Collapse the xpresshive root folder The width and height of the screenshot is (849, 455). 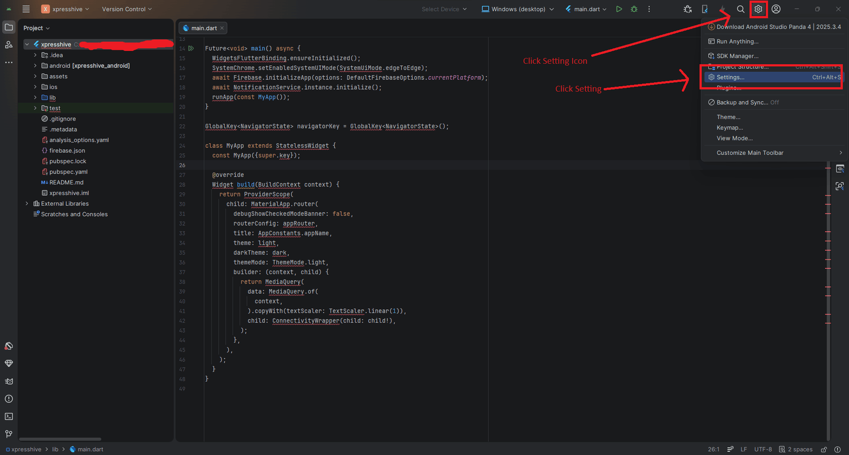[27, 45]
